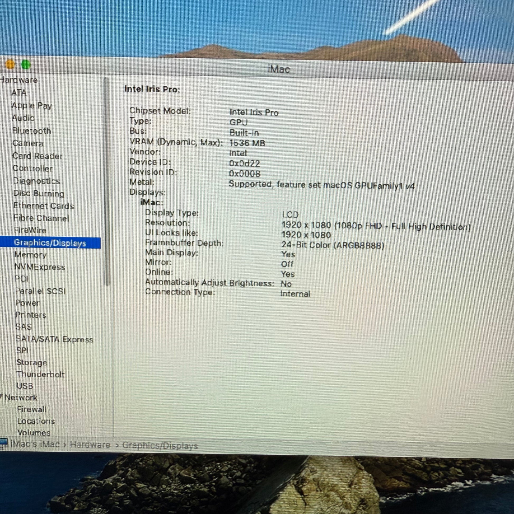Select the Network category heading
The height and width of the screenshot is (514, 514).
21,398
